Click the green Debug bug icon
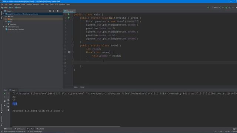237x133 pixels. (x=226, y=7)
